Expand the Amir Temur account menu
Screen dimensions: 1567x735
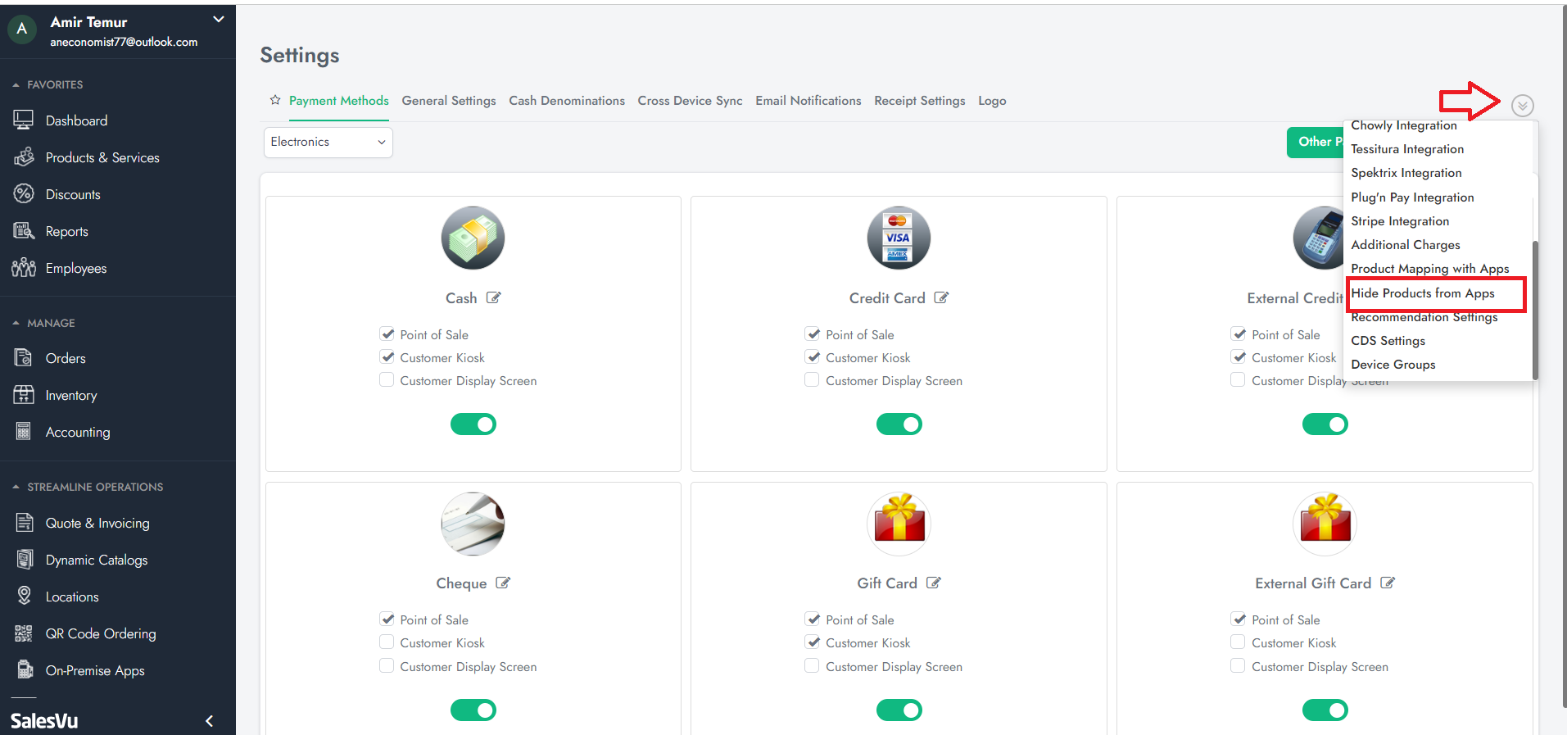click(x=218, y=20)
